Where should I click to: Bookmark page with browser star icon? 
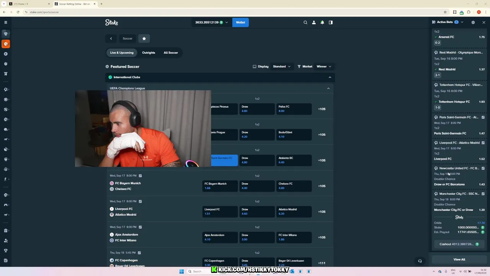pos(445,12)
